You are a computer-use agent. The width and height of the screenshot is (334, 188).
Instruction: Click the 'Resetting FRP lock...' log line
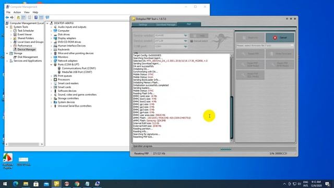click(x=144, y=137)
